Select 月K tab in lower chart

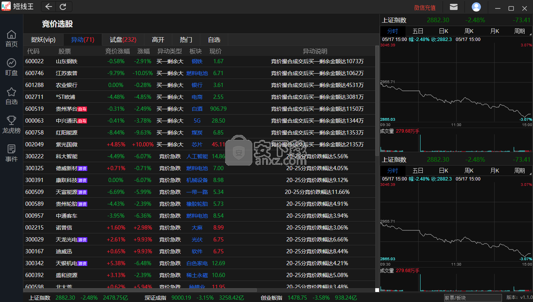(x=494, y=171)
